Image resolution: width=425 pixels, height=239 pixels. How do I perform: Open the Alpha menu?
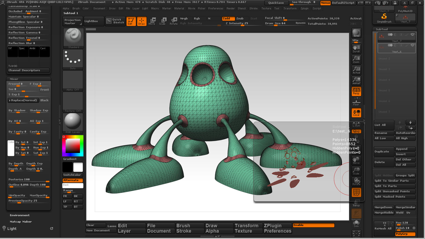pyautogui.click(x=66, y=8)
